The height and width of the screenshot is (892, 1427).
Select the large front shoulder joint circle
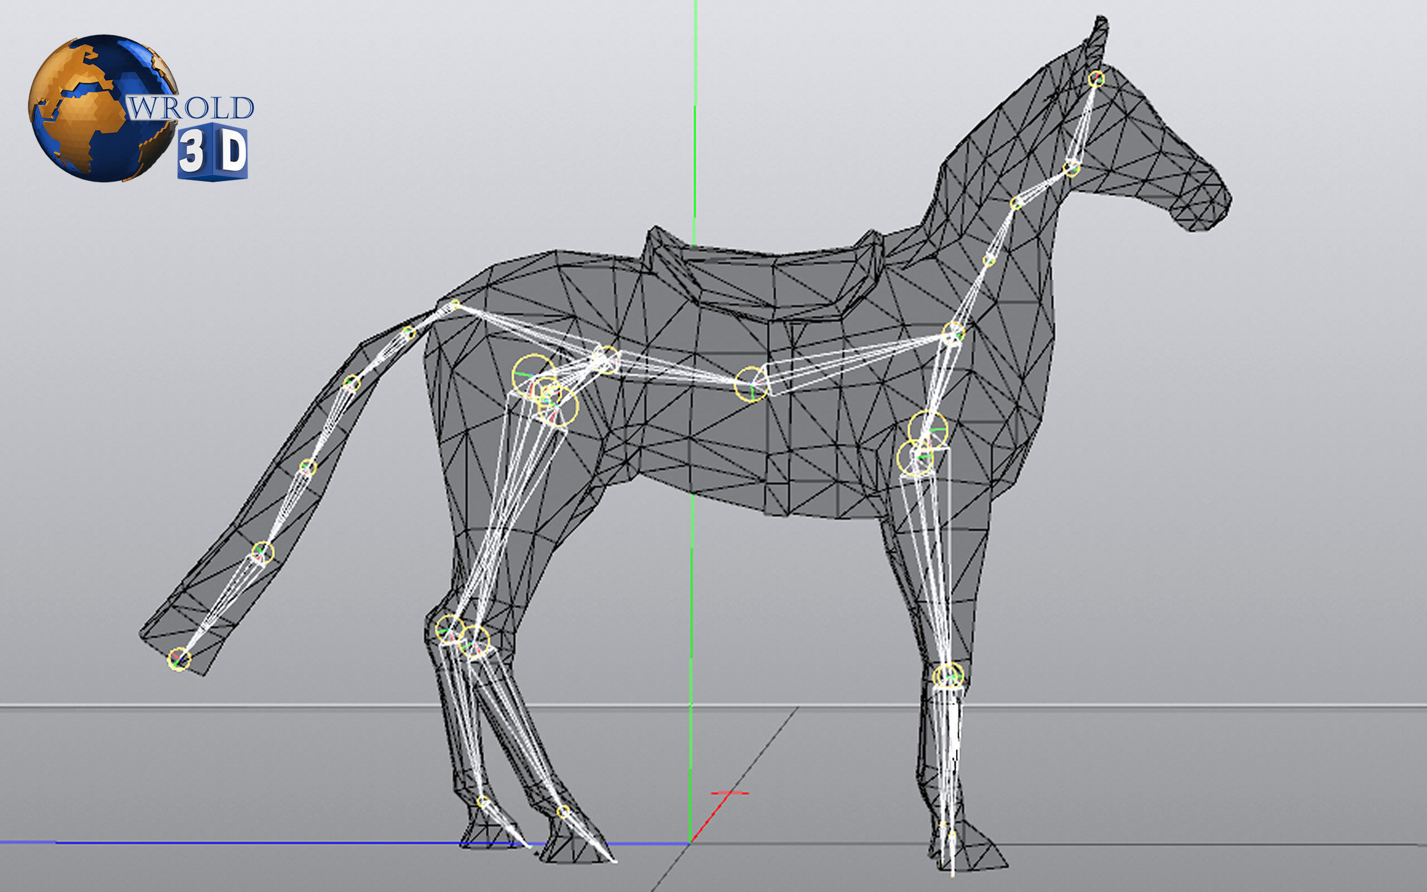928,429
